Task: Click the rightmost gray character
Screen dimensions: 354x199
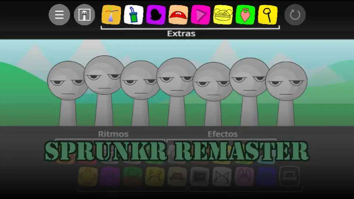Action: [286, 94]
